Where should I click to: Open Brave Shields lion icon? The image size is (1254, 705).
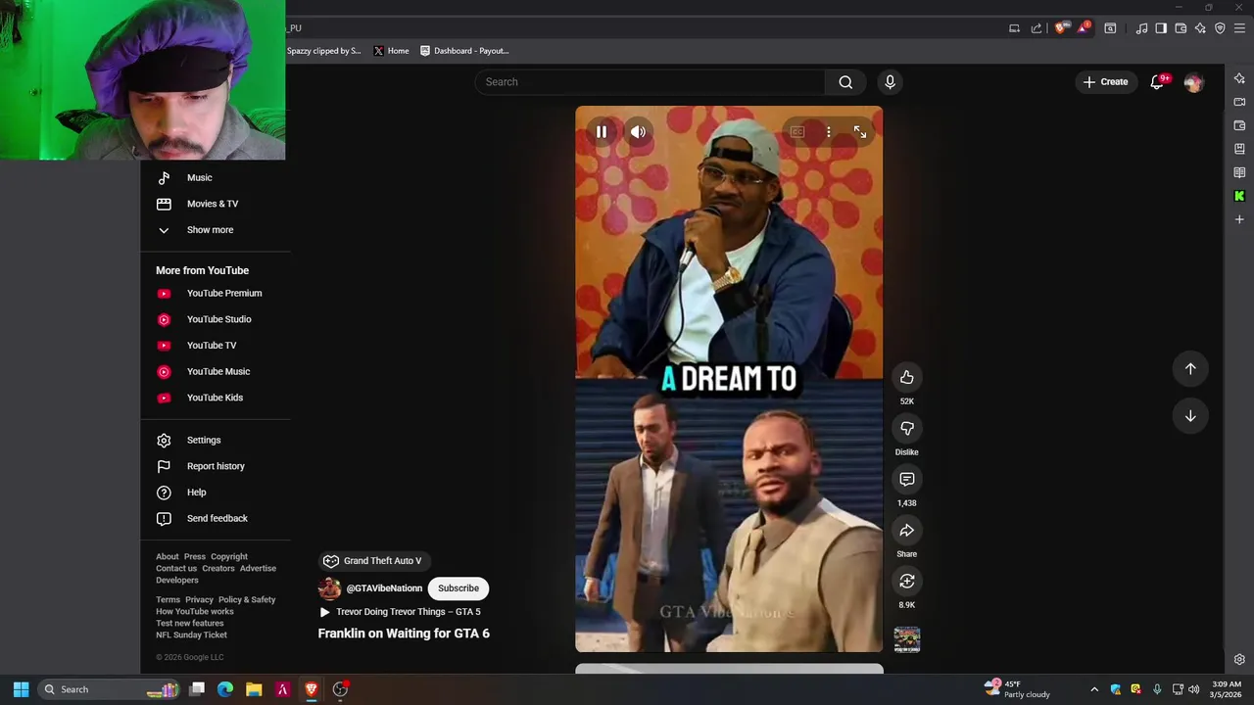click(1060, 28)
